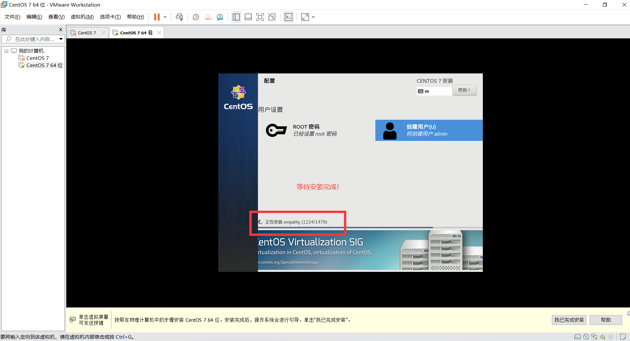The width and height of the screenshot is (630, 341).
Task: Click the installation progress bar
Action: (x=370, y=228)
